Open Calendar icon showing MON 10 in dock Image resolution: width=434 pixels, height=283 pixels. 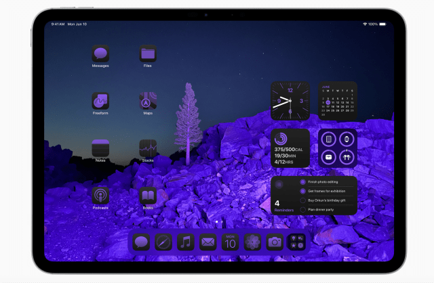click(x=231, y=242)
